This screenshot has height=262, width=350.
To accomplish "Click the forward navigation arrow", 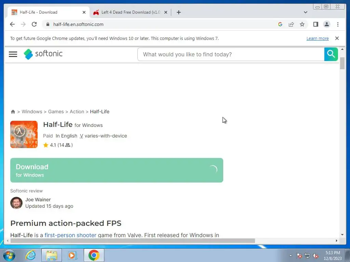I will [23, 24].
